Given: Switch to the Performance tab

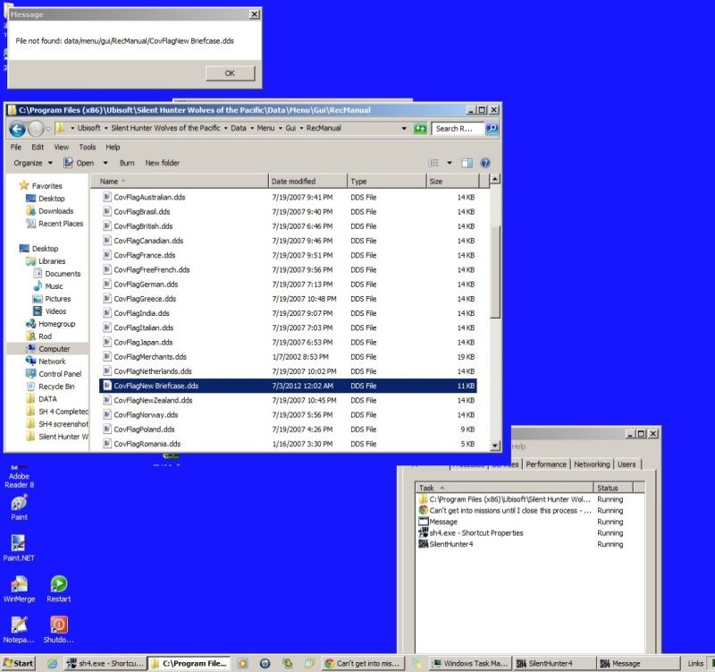Looking at the screenshot, I should [545, 464].
